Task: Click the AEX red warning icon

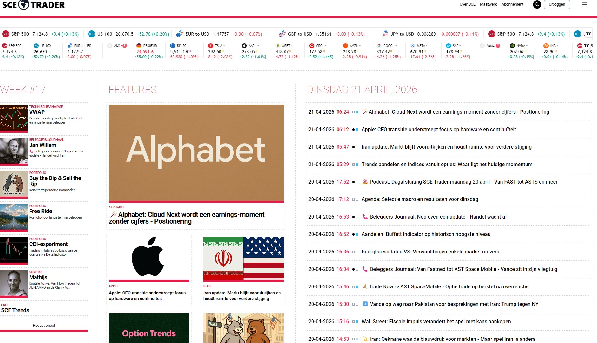Action: (x=125, y=46)
